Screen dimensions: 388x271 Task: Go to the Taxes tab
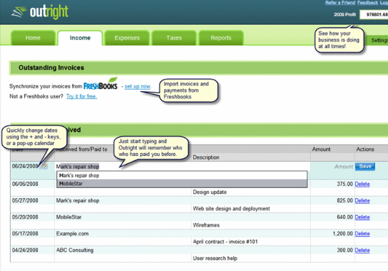(174, 37)
